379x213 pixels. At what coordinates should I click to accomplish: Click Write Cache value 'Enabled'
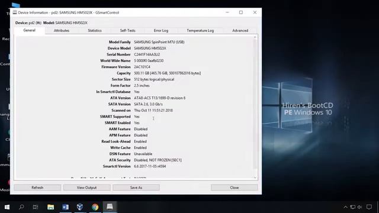tap(140, 147)
